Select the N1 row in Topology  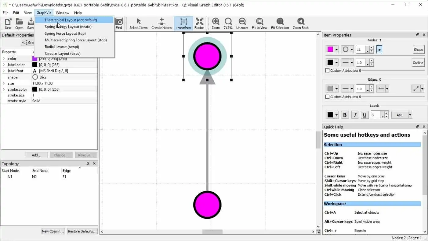tap(49, 177)
